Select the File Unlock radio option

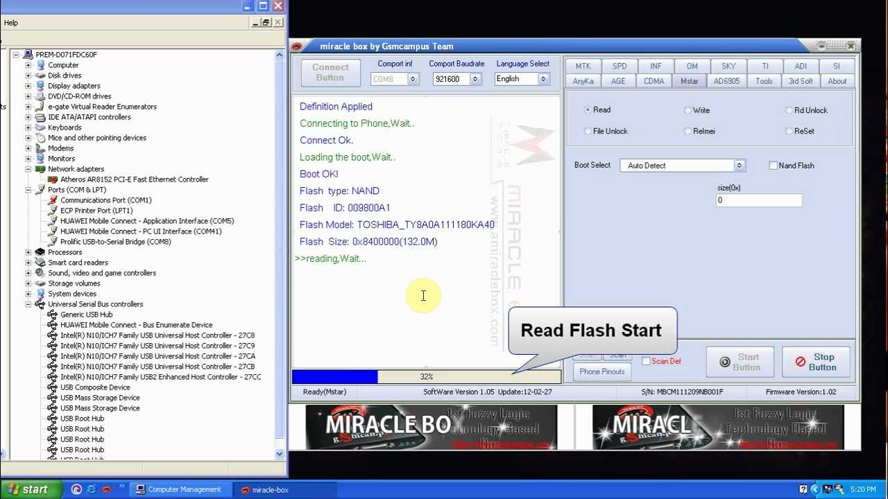click(588, 131)
